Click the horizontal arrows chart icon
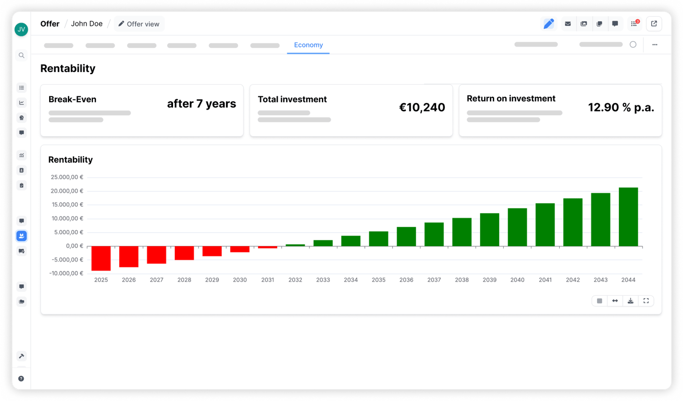 (615, 301)
